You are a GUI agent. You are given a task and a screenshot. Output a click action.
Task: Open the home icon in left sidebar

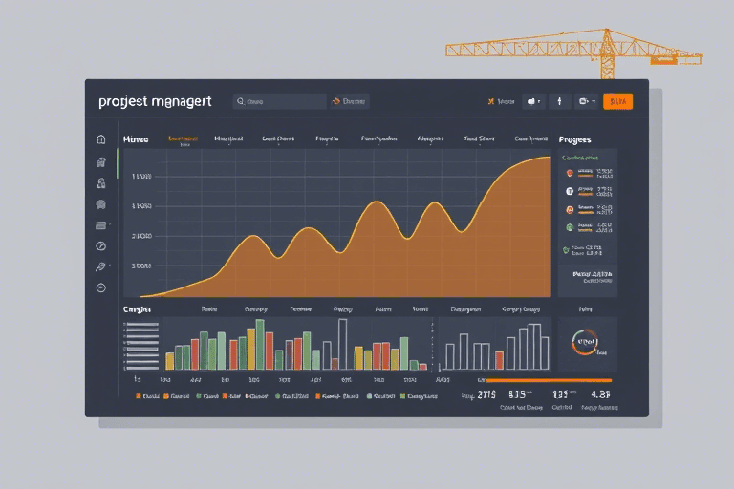pos(100,139)
